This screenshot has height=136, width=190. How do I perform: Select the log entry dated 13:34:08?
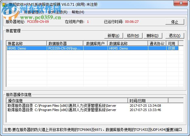[84, 106]
